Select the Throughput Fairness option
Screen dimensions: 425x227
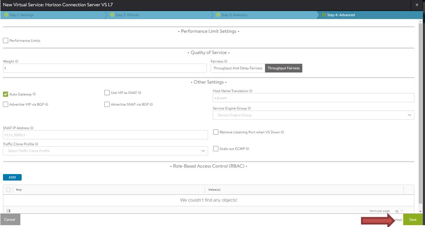pos(283,68)
